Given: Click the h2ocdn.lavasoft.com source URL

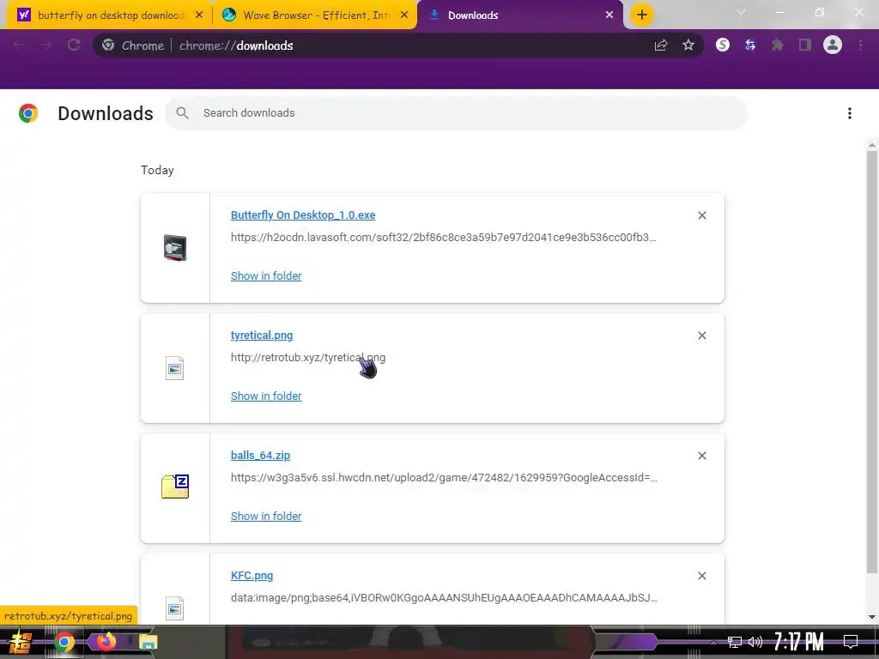Looking at the screenshot, I should coord(444,238).
